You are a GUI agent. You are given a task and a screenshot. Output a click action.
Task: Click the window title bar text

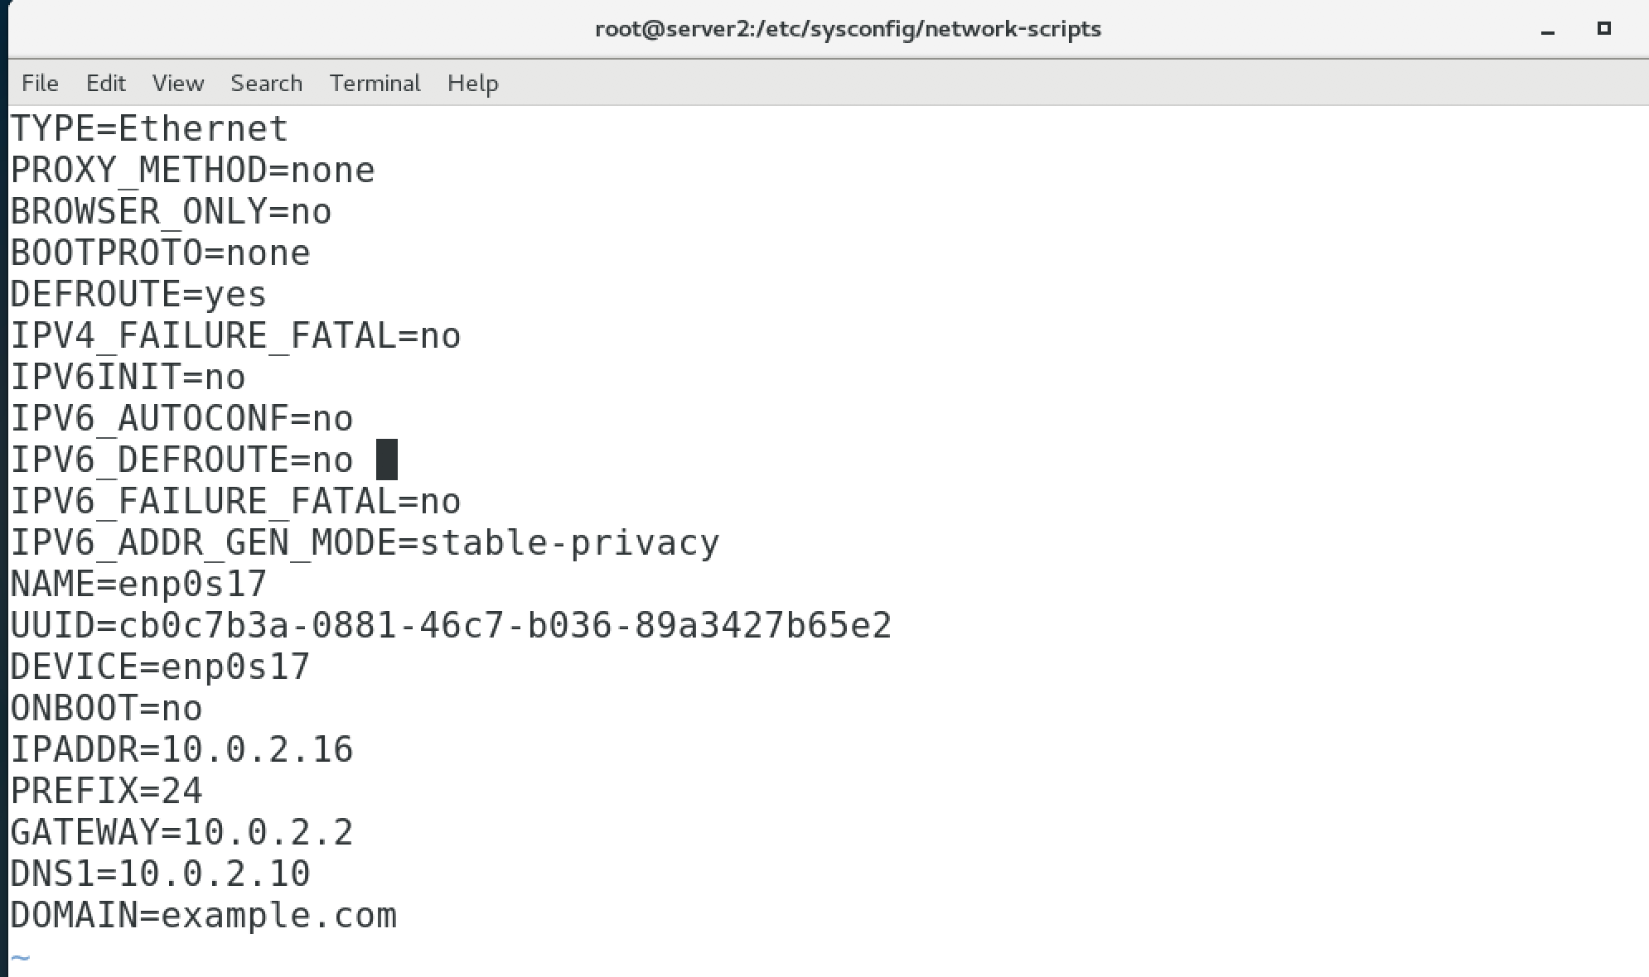tap(849, 29)
